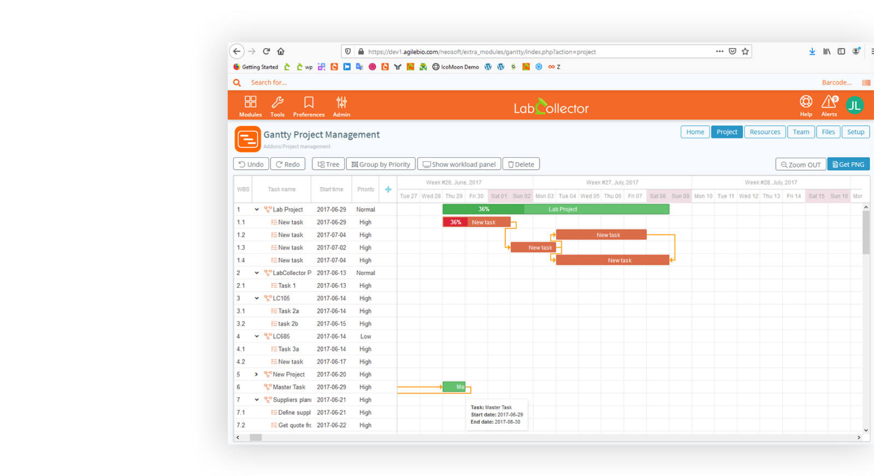This screenshot has width=874, height=476.
Task: Click the Gantty orange app logo
Action: click(x=247, y=139)
